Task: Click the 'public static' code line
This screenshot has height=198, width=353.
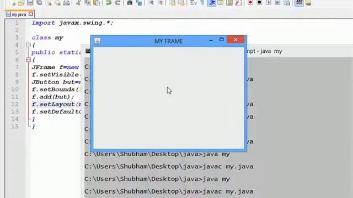Action: [56, 53]
